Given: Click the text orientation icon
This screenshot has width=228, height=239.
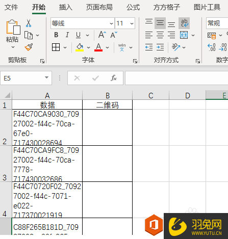Looking at the screenshot, I should point(176,47).
